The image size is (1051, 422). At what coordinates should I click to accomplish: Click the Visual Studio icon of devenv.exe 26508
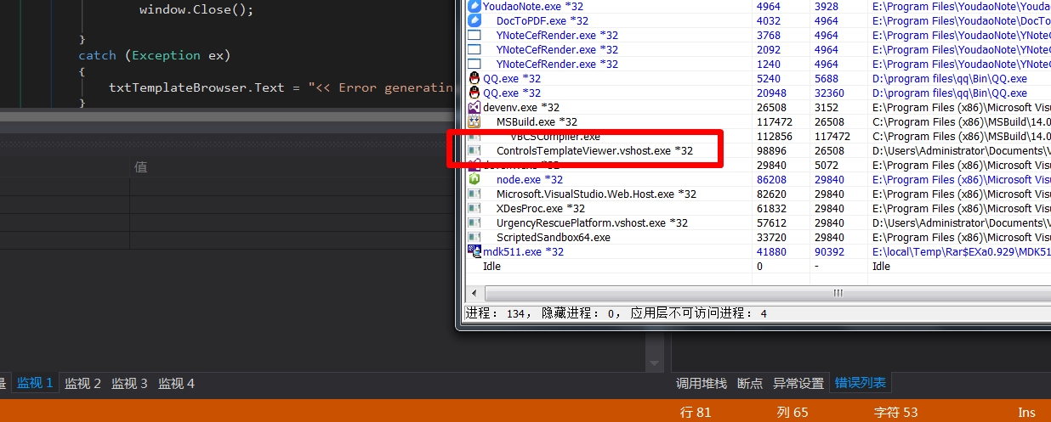click(474, 107)
